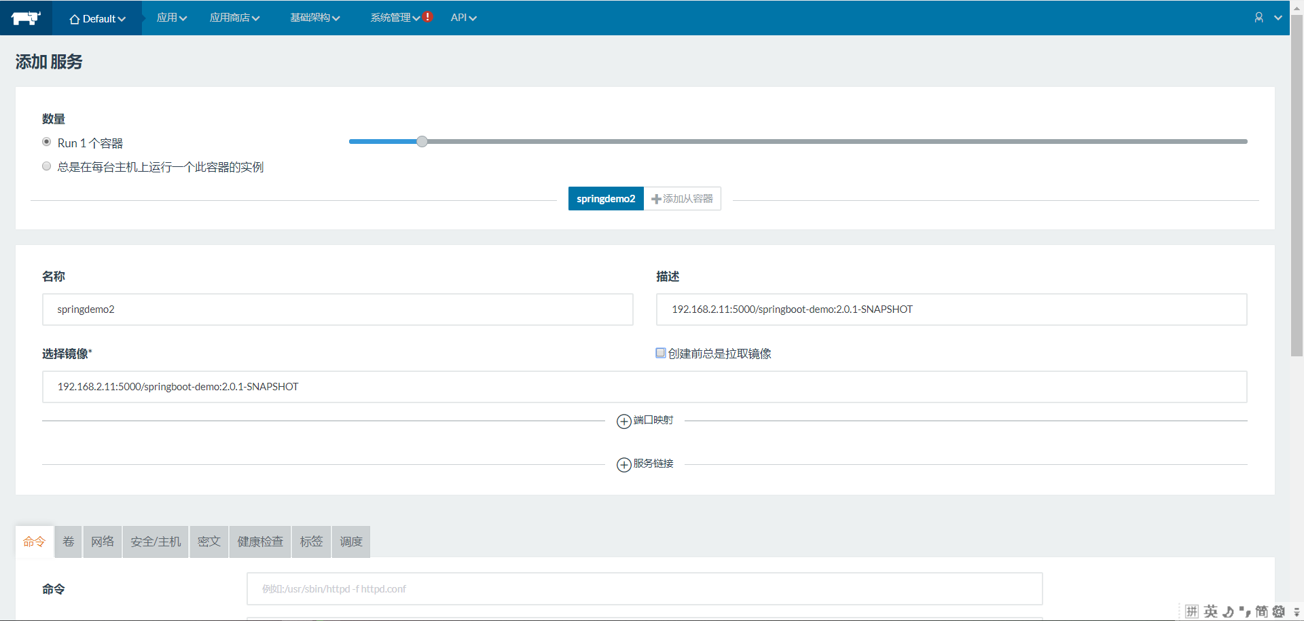Switch to the 标签 tab
The height and width of the screenshot is (621, 1304).
pos(312,542)
